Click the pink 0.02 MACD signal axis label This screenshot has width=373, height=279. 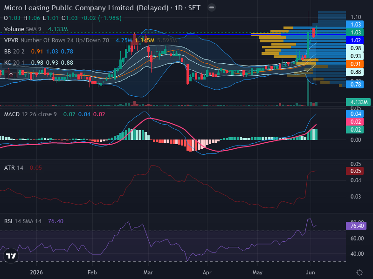[x=355, y=122]
